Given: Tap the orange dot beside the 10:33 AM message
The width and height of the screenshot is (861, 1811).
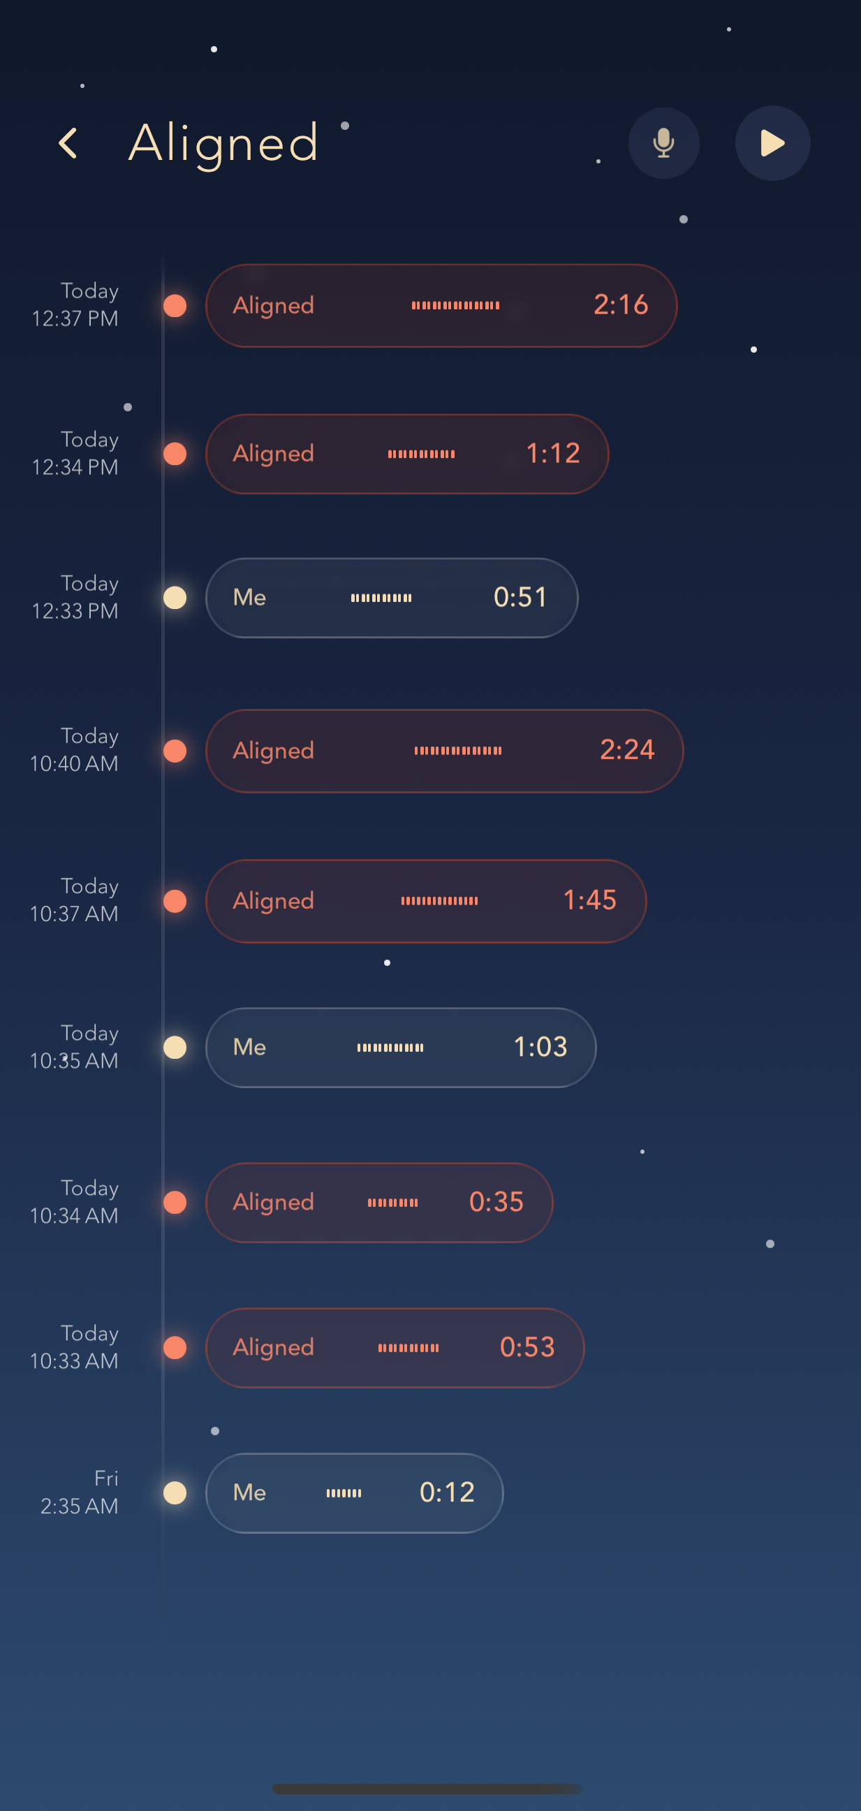Looking at the screenshot, I should 175,1347.
